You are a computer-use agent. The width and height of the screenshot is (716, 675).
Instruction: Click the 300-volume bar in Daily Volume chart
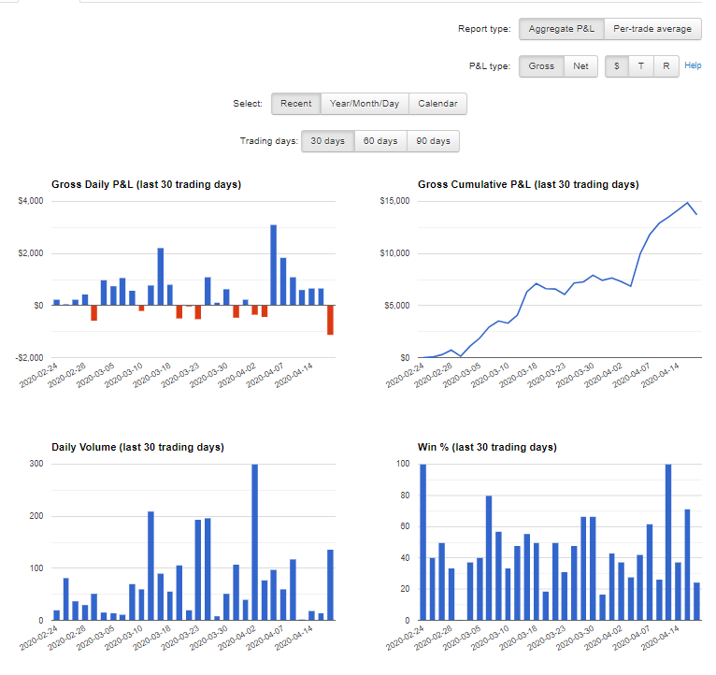[x=255, y=542]
